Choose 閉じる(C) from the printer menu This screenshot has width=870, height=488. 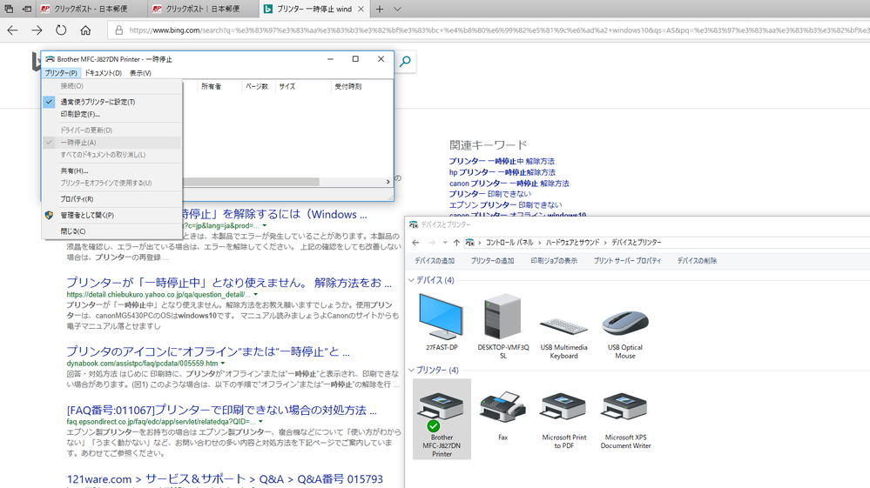pos(111,231)
